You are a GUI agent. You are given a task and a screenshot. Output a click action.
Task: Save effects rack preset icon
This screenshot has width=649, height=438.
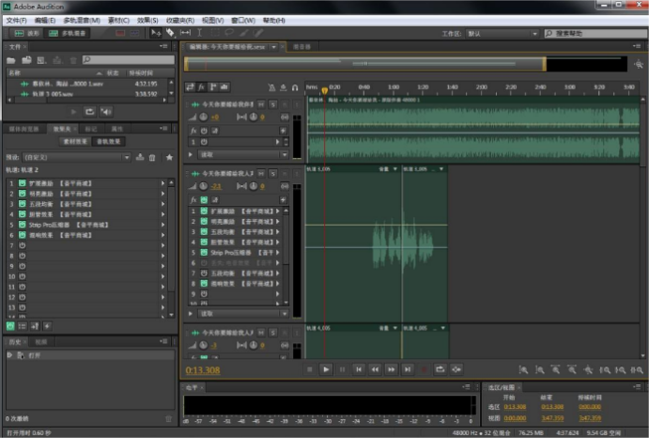(140, 158)
